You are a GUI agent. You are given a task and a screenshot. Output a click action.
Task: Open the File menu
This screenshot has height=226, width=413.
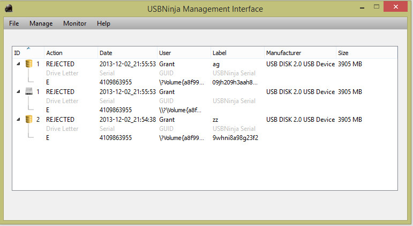coord(14,24)
